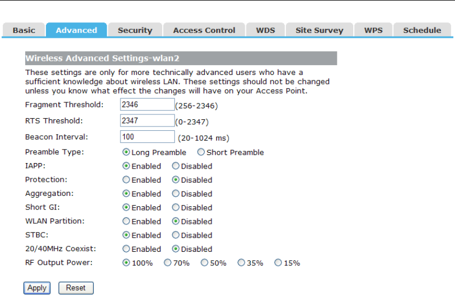Go to Access Control tab
Image resolution: width=455 pixels, height=295 pixels.
click(204, 31)
